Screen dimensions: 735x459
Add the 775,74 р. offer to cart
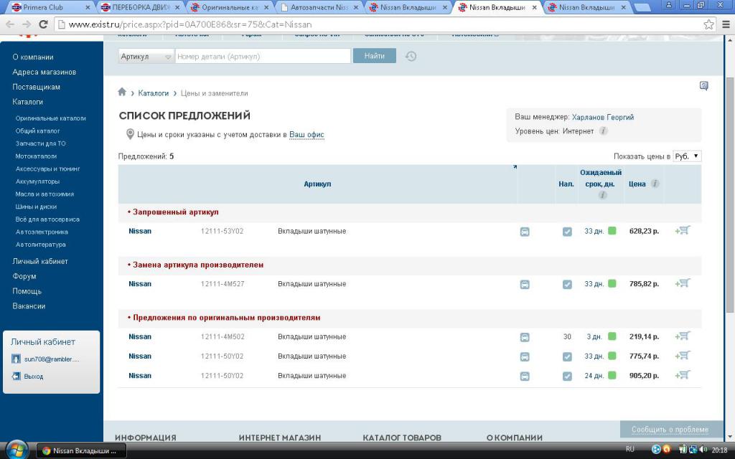[682, 356]
